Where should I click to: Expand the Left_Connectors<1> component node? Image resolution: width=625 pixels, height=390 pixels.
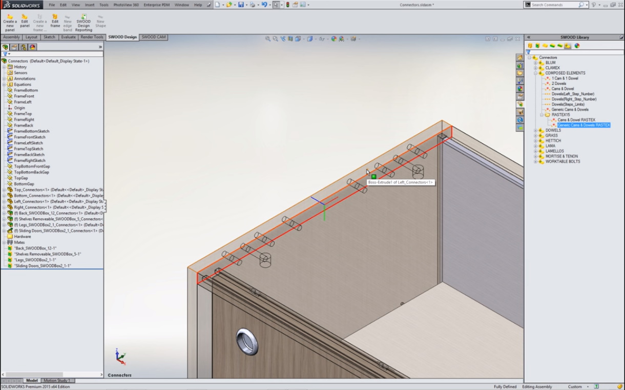click(4, 201)
